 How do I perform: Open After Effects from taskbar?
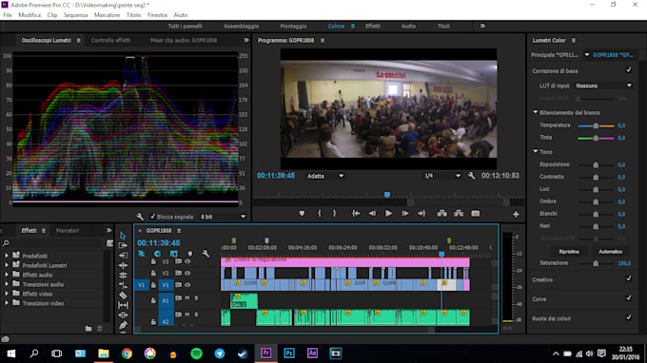click(x=312, y=353)
